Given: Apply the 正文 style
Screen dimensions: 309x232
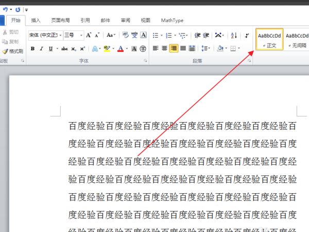Looking at the screenshot, I should point(269,40).
